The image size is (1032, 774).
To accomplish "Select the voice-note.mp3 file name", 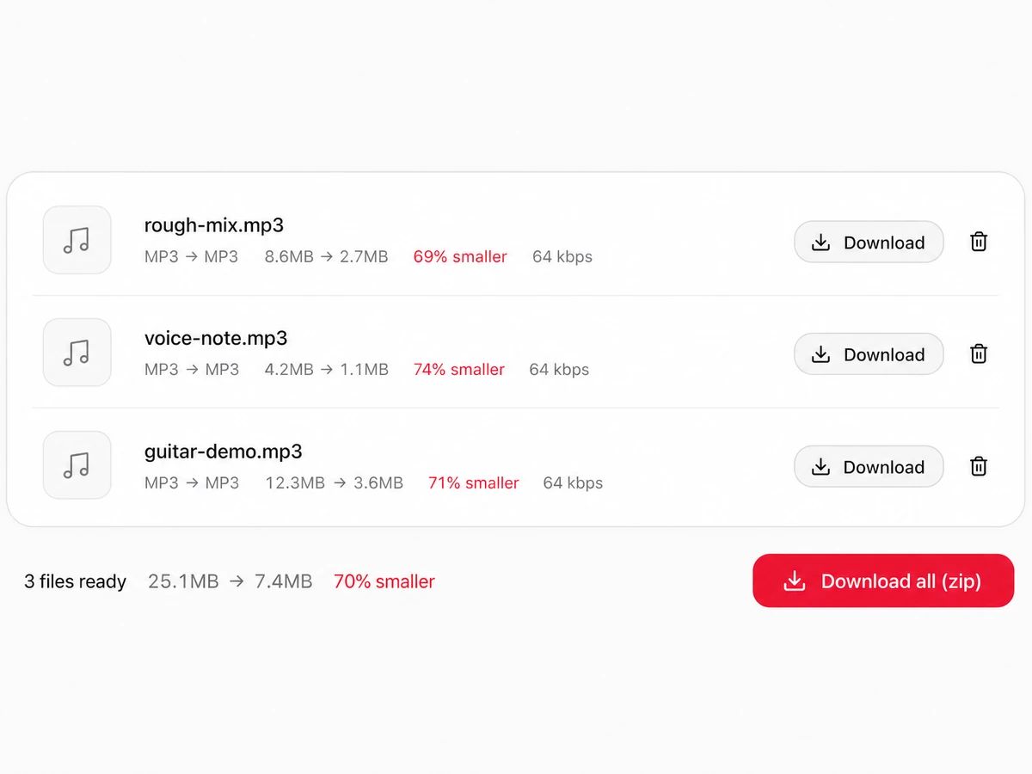I will point(216,338).
